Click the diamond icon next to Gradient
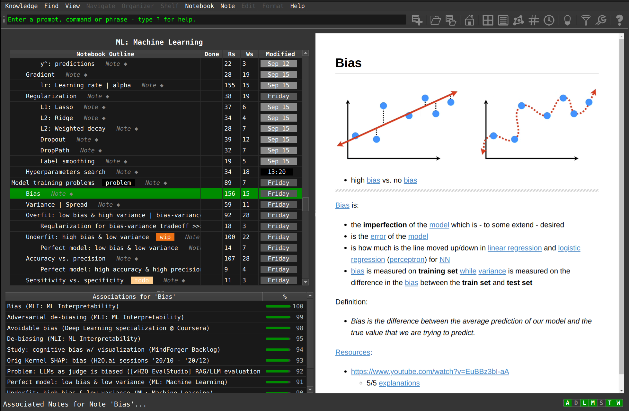 tap(86, 75)
